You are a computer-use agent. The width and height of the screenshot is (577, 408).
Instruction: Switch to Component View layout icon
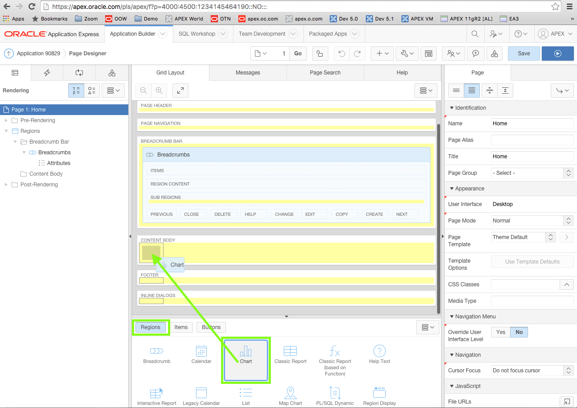[428, 54]
